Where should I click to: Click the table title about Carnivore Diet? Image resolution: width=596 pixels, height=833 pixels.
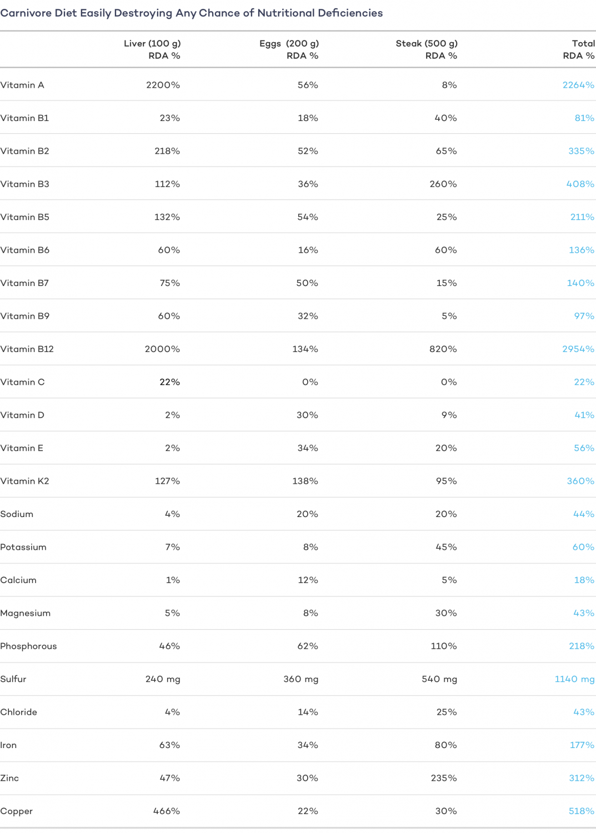pyautogui.click(x=192, y=13)
